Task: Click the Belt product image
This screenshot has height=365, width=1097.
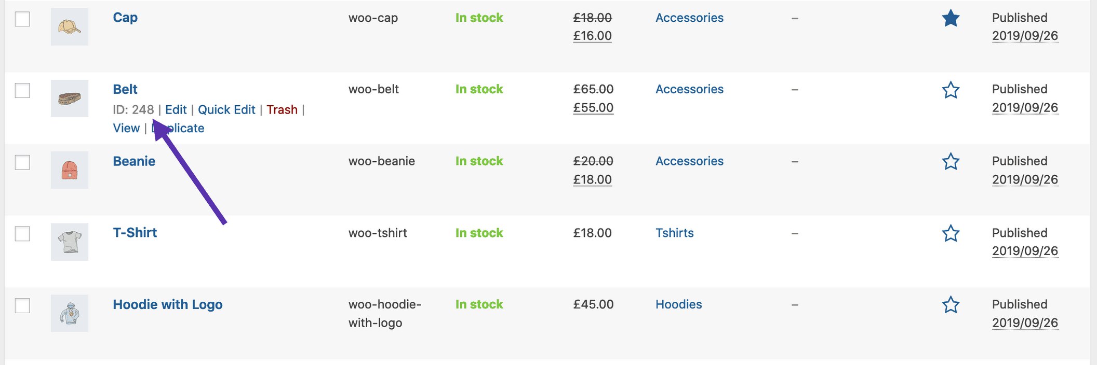Action: 70,99
